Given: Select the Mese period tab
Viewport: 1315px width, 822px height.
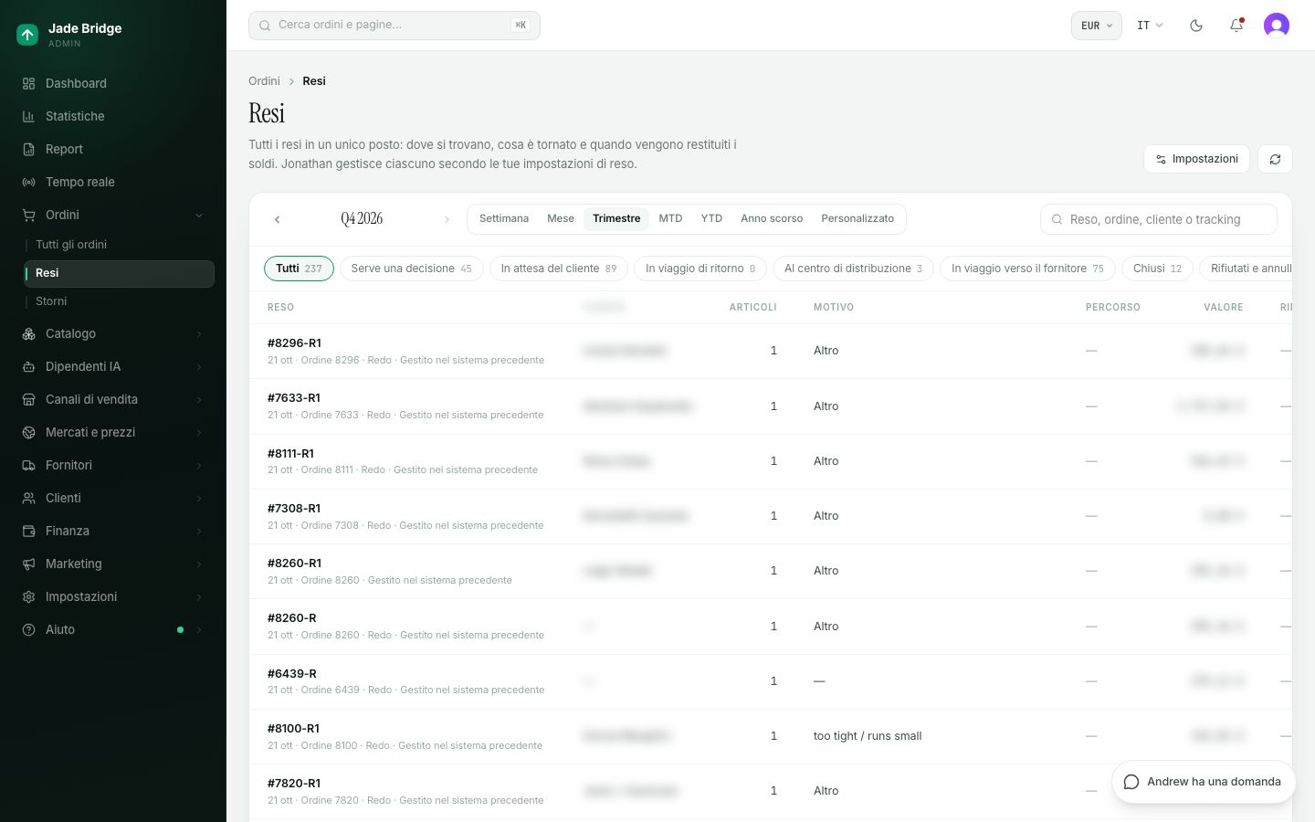Looking at the screenshot, I should pos(561,218).
